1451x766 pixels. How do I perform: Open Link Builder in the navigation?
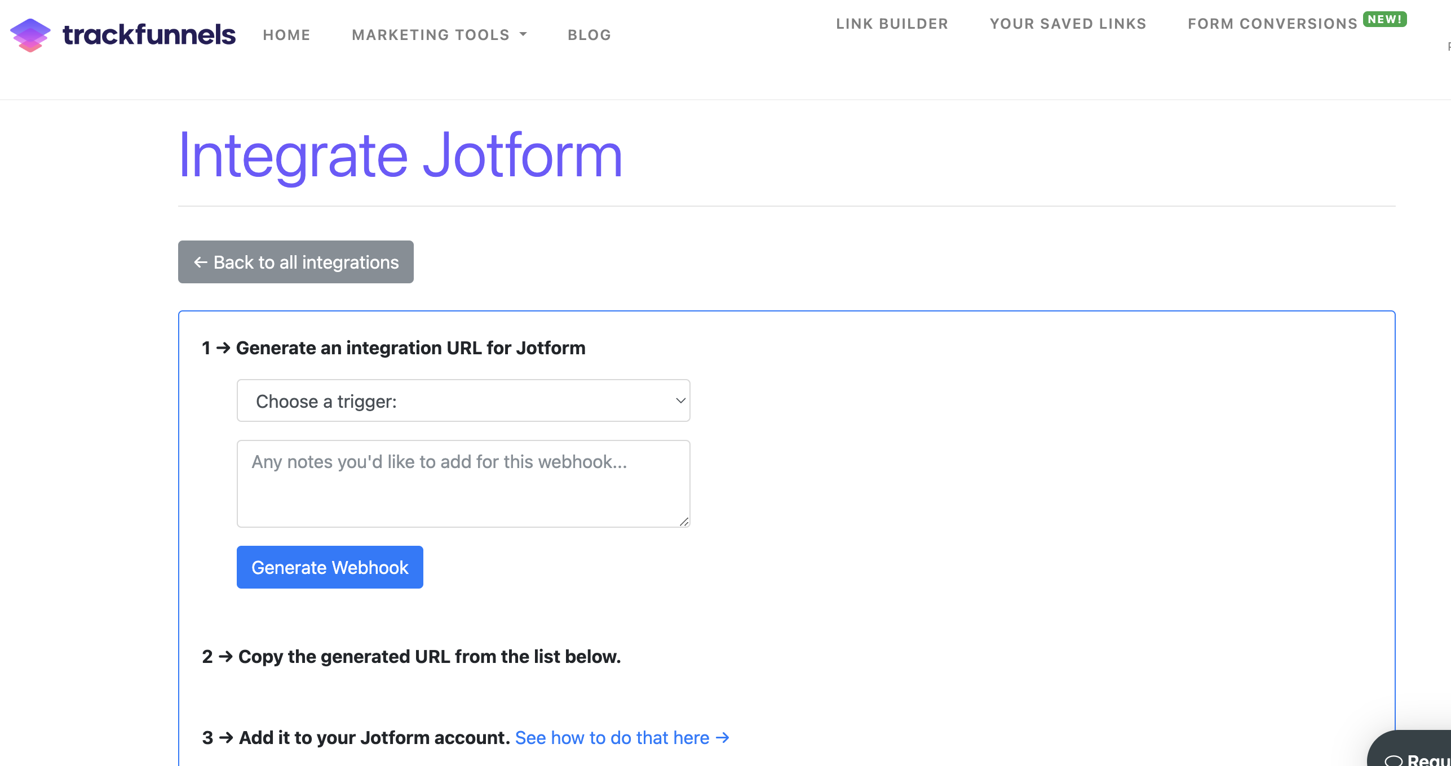892,24
